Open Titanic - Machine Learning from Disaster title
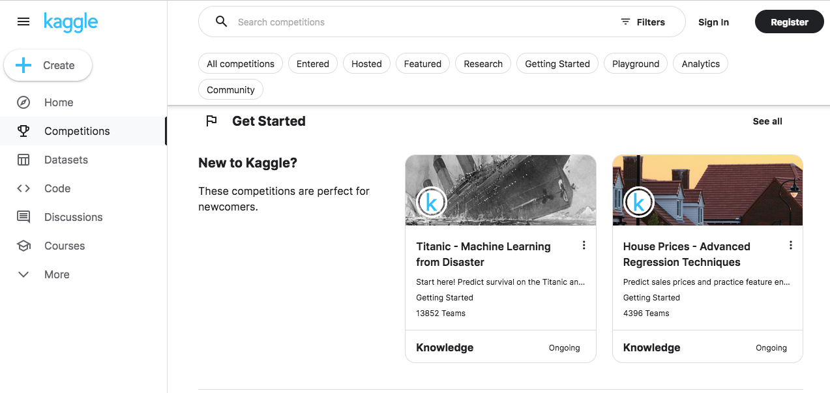 pos(483,254)
